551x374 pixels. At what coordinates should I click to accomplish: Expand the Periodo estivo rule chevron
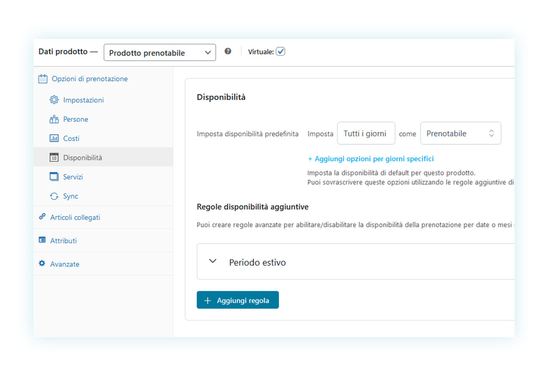click(x=213, y=261)
